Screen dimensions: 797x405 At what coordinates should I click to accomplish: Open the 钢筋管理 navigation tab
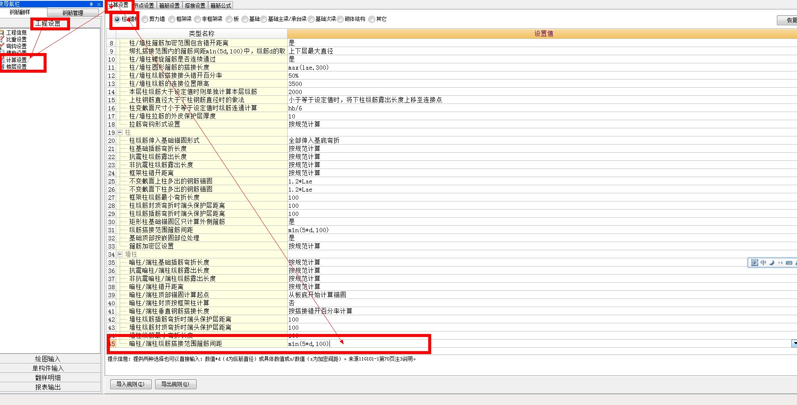coord(73,13)
